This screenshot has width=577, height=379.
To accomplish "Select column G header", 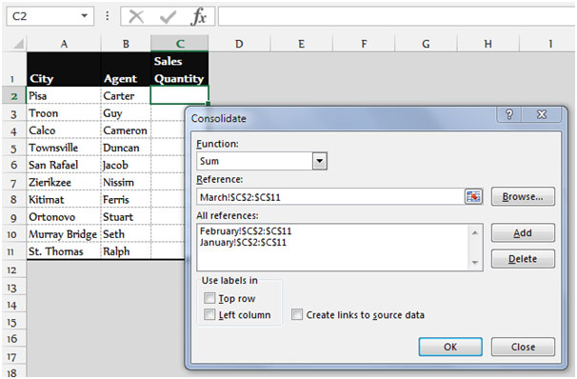I will [426, 44].
